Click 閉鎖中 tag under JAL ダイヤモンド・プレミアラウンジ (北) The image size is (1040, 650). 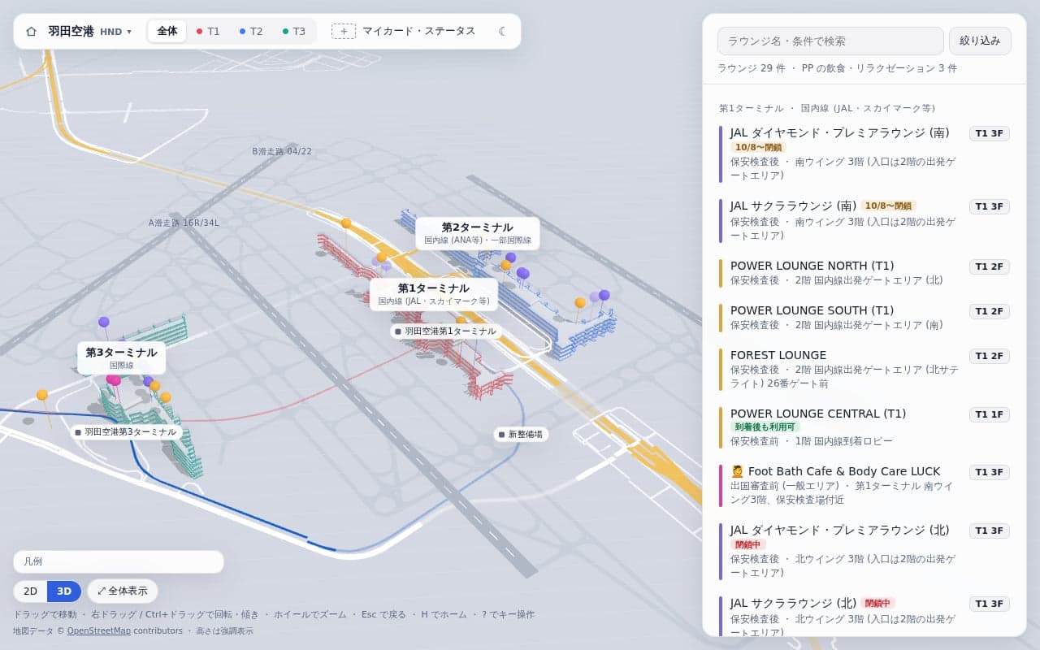coord(748,544)
